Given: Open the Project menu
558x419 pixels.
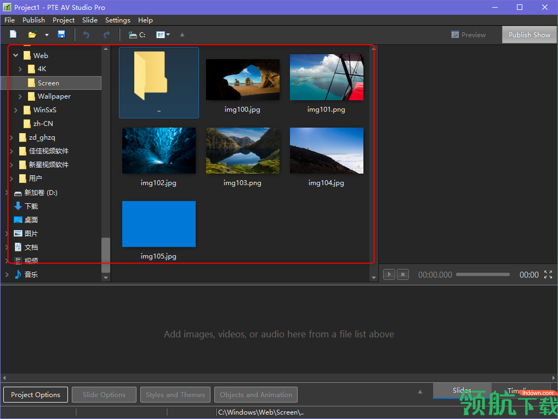Looking at the screenshot, I should point(64,20).
